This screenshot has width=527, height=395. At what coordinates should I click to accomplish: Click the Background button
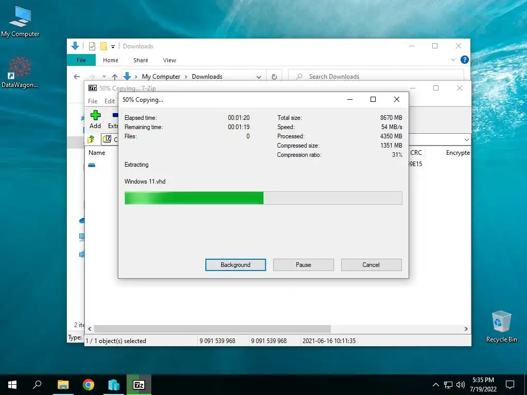click(236, 265)
